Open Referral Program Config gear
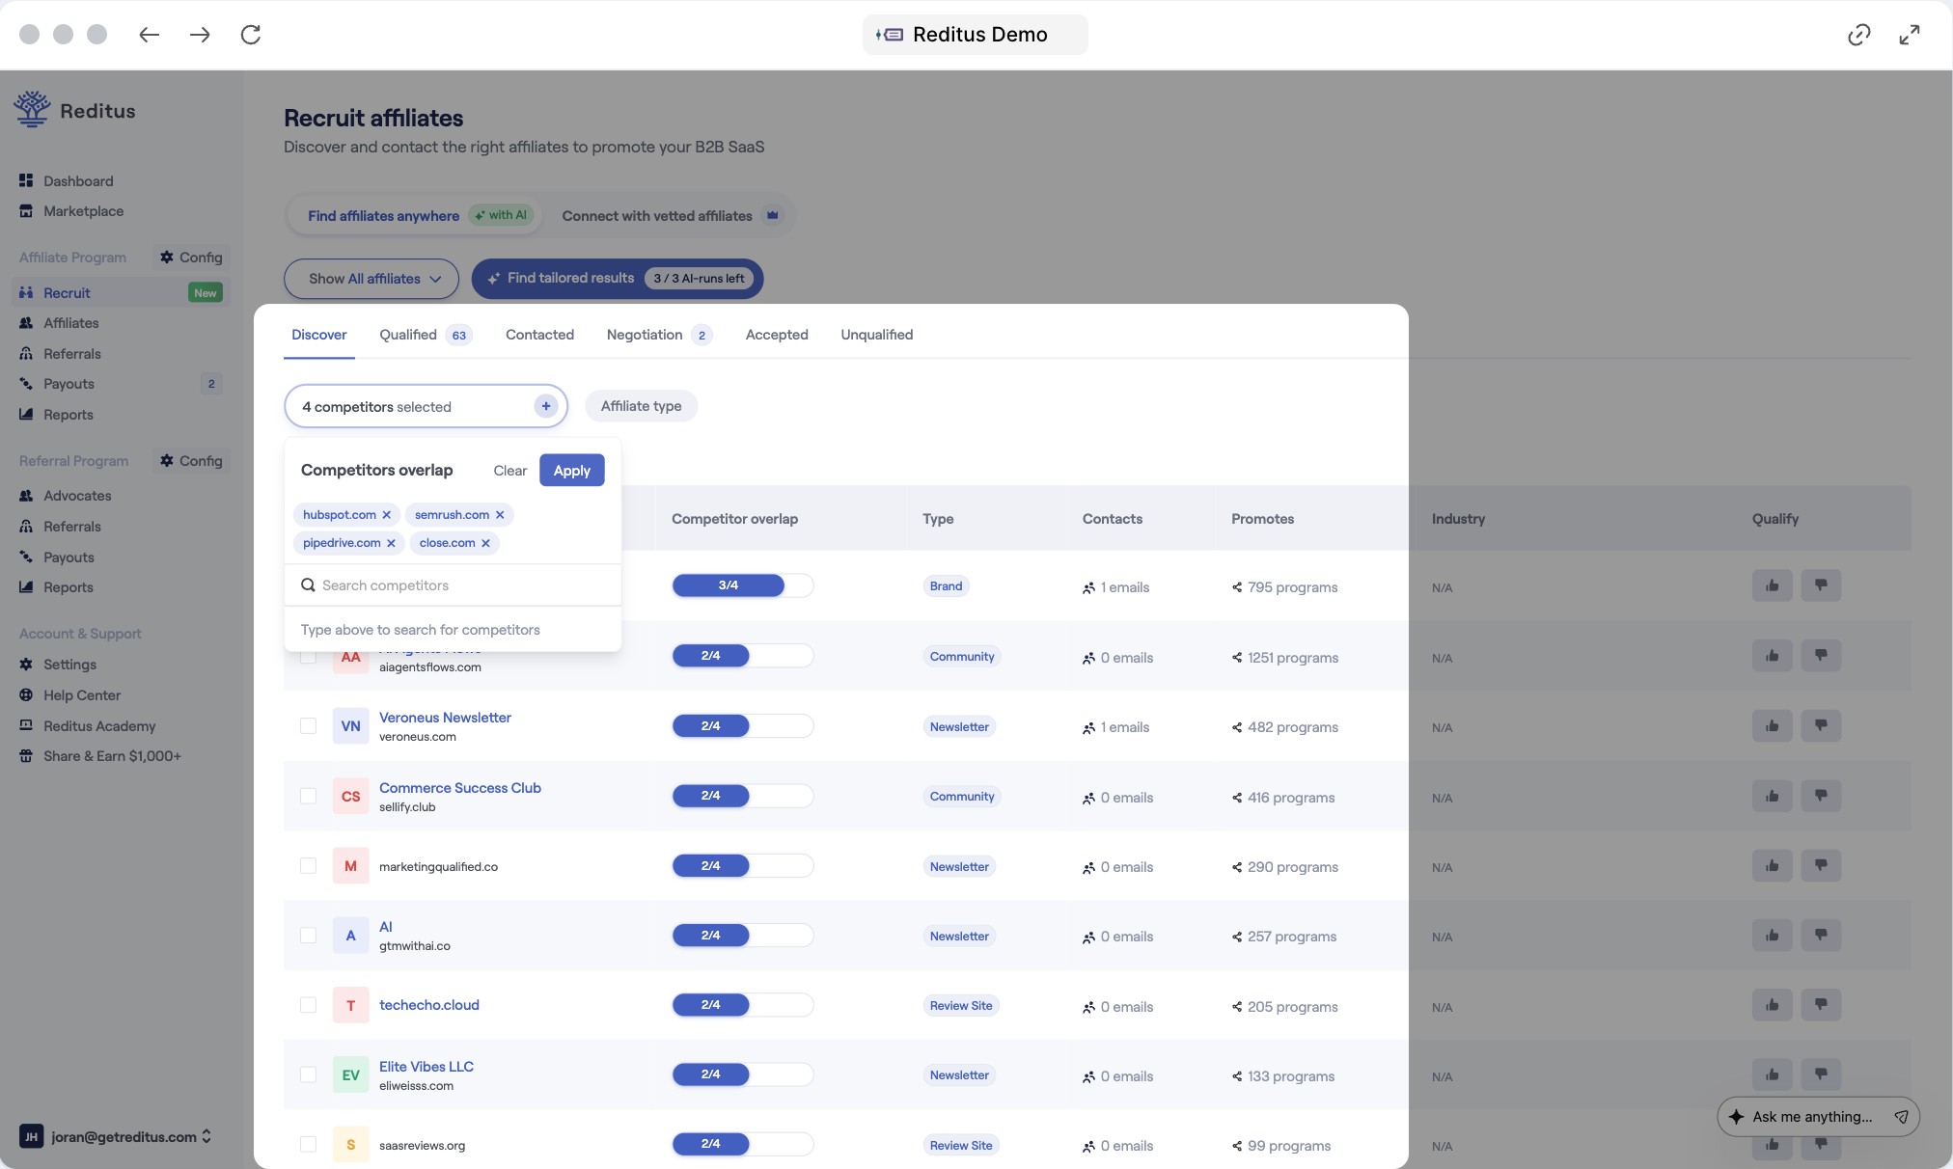The height and width of the screenshot is (1169, 1953). pyautogui.click(x=191, y=461)
